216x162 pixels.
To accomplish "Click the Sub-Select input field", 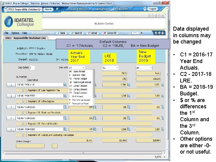I will (x=32, y=67).
